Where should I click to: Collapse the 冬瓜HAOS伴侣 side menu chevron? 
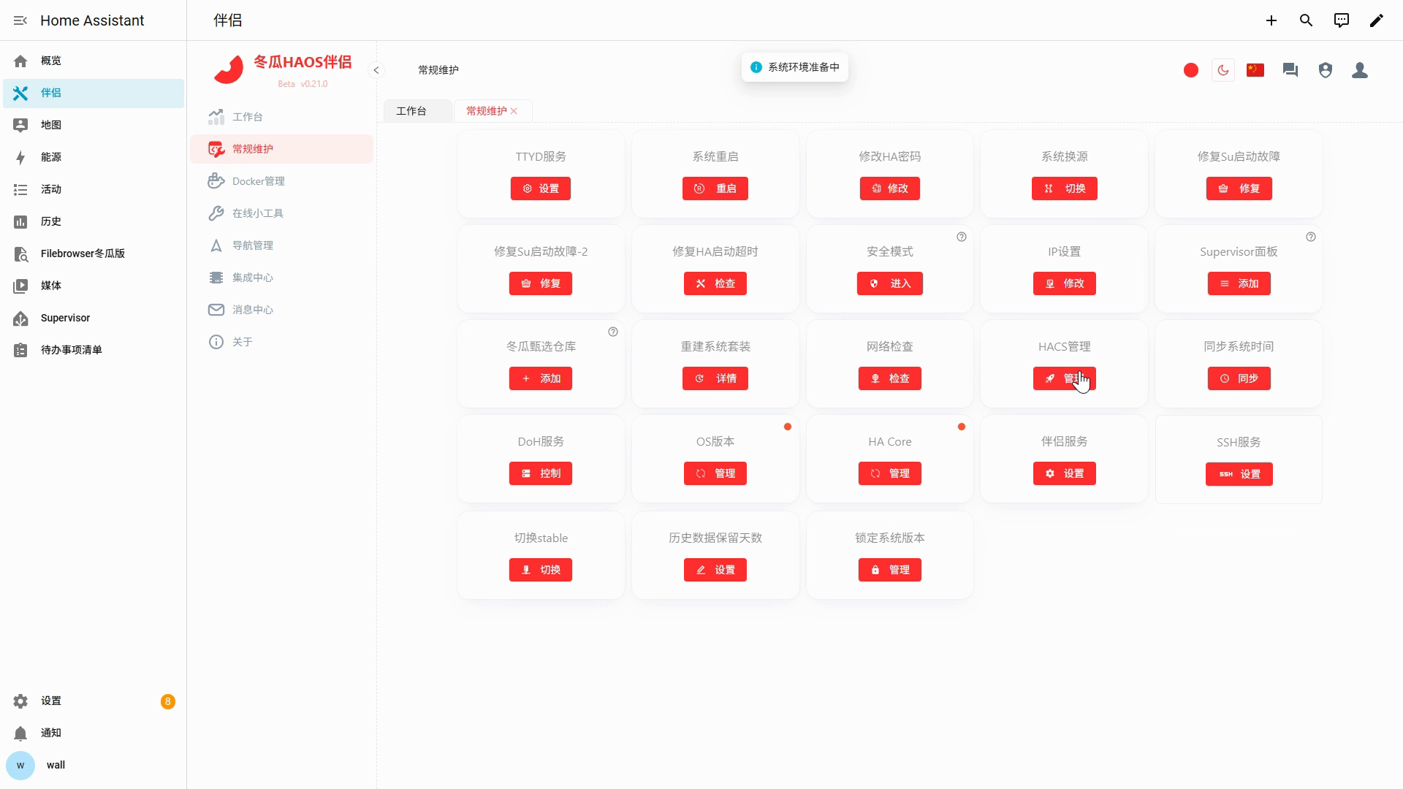point(376,70)
